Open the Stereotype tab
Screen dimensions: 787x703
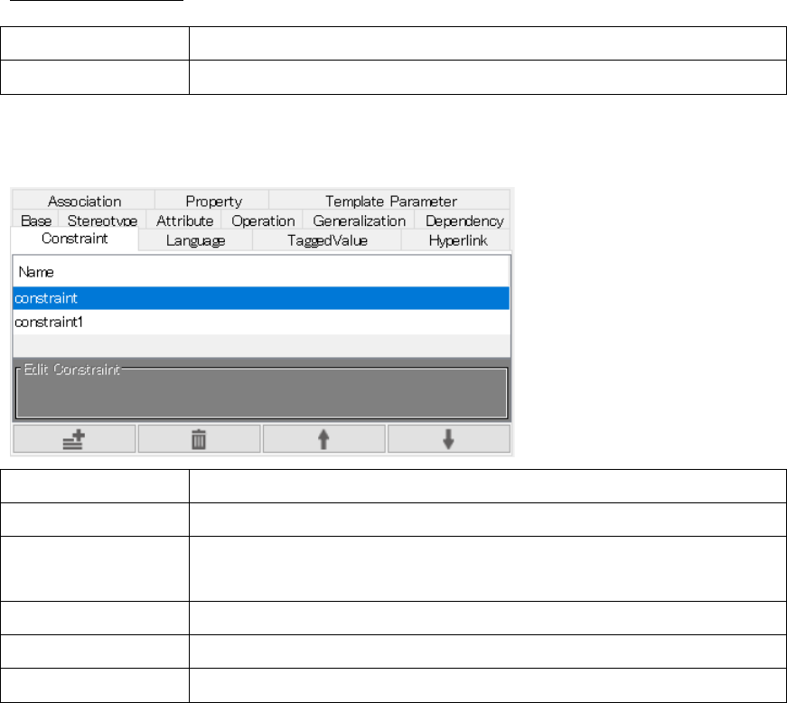click(102, 220)
